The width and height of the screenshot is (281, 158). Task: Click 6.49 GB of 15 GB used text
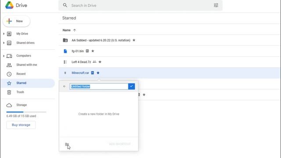[21, 116]
